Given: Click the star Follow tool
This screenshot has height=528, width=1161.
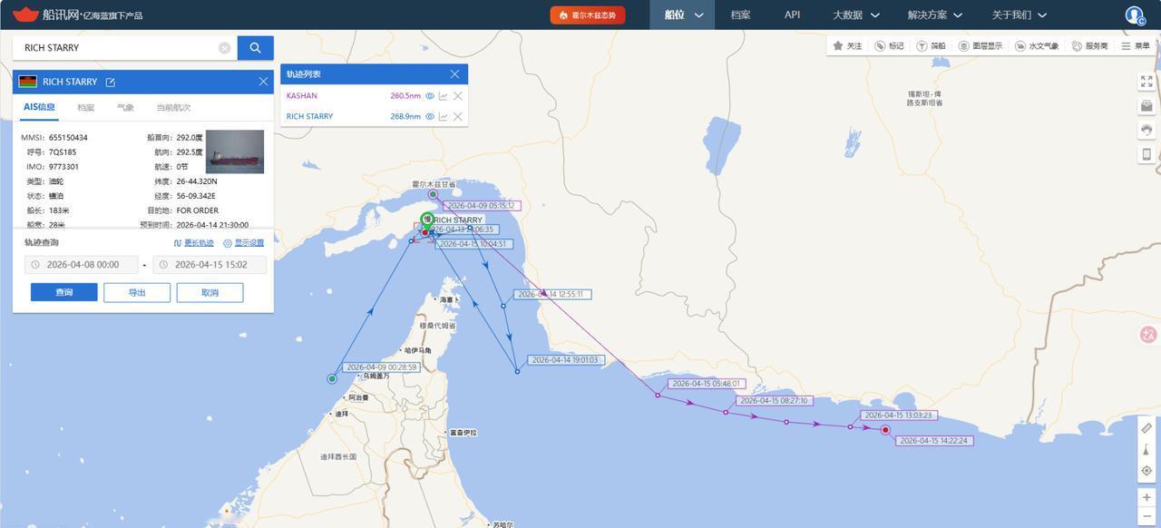Looking at the screenshot, I should tap(847, 45).
